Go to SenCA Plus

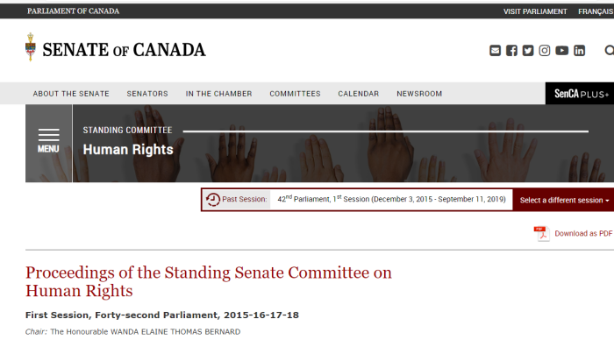pos(580,94)
